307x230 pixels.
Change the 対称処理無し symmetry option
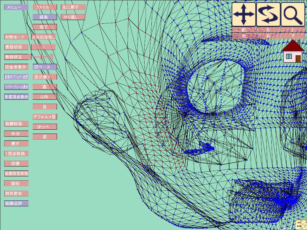(43, 37)
